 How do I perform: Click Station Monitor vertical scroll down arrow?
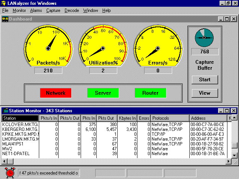235,156
